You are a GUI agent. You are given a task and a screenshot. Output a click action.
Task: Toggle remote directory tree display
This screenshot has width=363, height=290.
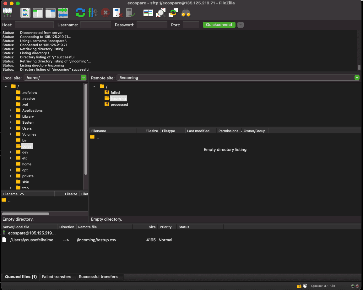coord(50,13)
